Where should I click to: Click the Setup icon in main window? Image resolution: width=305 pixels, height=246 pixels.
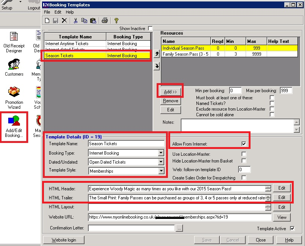tap(7, 5)
